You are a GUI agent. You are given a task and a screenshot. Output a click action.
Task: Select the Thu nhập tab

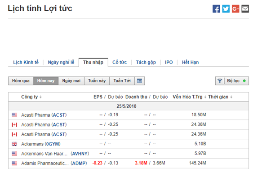93,62
